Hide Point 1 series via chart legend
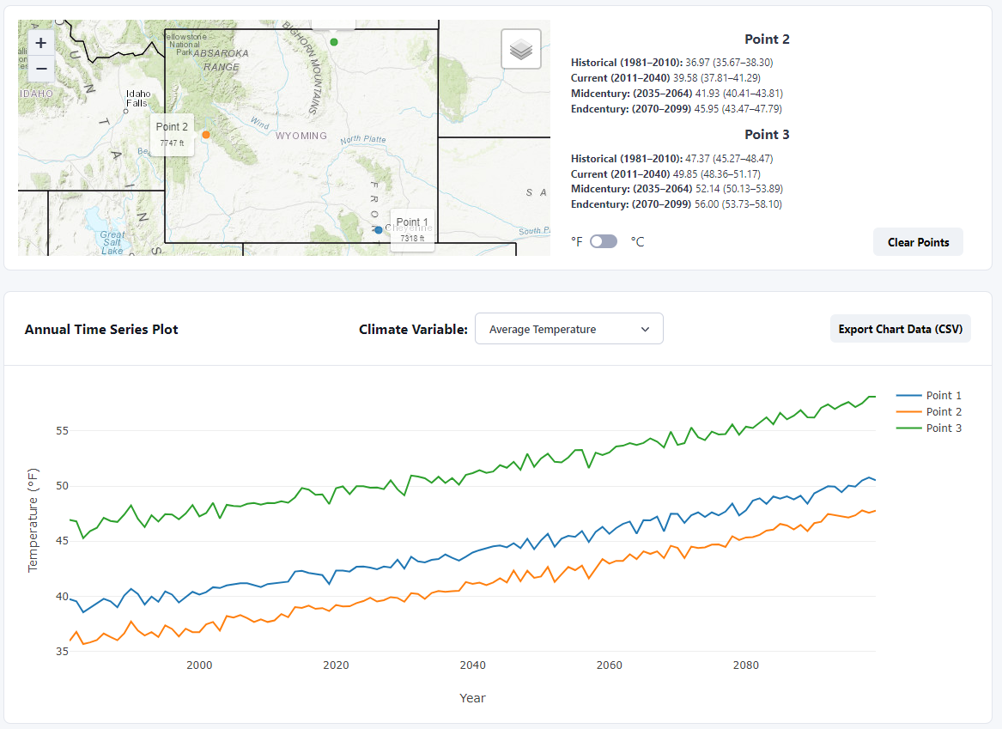 [x=929, y=396]
